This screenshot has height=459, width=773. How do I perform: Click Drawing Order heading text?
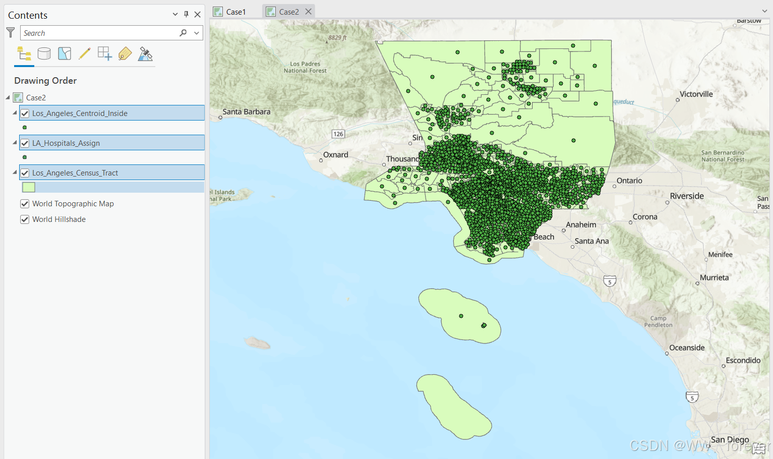(x=45, y=81)
